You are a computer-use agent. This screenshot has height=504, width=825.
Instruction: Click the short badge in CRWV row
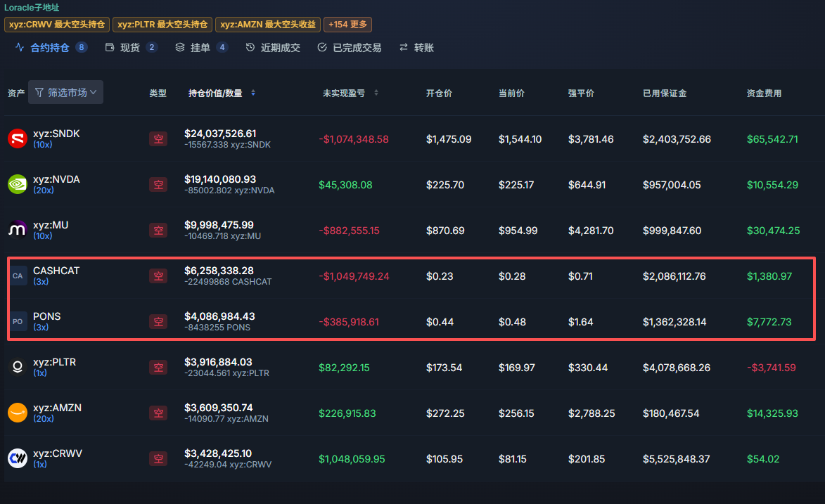point(158,459)
